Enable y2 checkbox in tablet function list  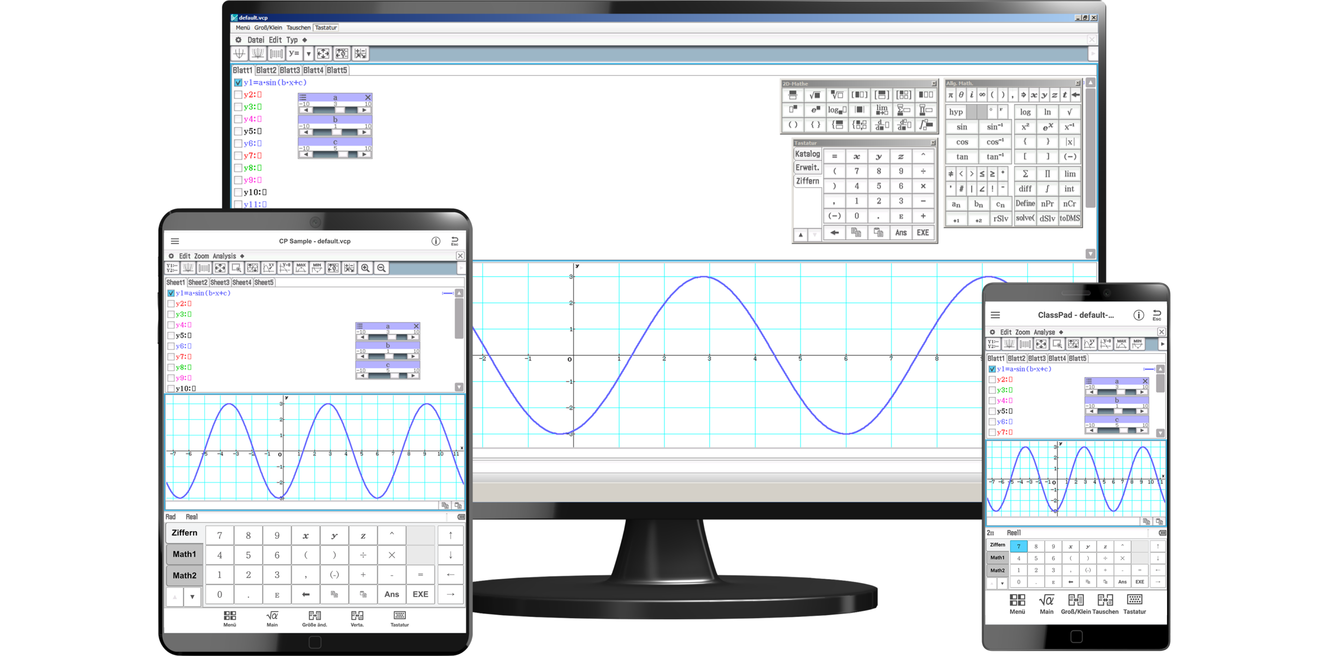pyautogui.click(x=171, y=304)
